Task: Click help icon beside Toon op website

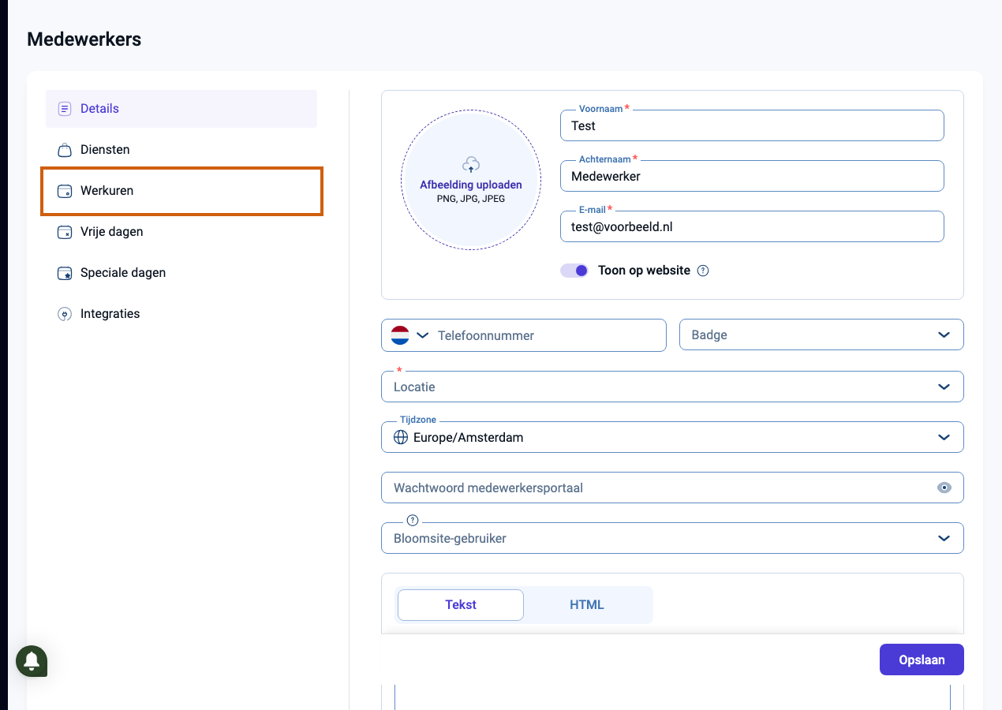Action: 703,271
